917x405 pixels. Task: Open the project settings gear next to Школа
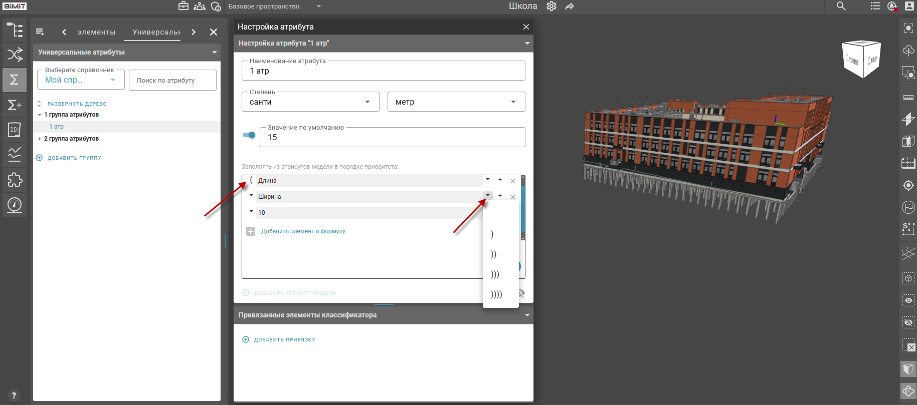point(552,6)
